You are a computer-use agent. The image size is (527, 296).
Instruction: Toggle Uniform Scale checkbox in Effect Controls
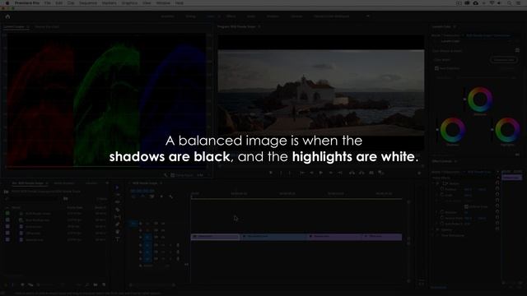[x=466, y=206]
